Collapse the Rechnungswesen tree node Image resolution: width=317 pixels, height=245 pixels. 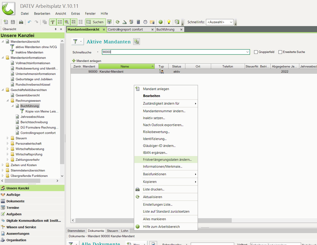pos(8,100)
